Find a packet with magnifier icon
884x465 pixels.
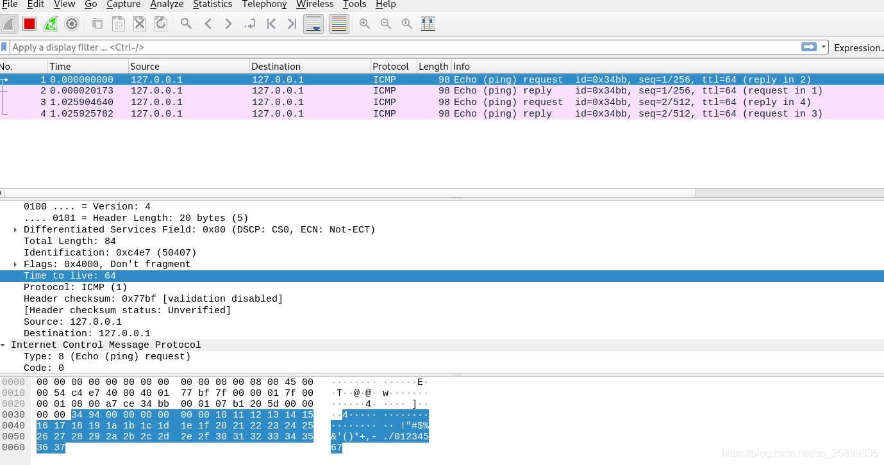click(x=186, y=24)
